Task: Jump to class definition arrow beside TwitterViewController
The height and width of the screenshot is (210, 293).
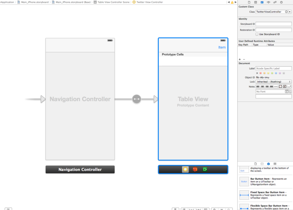Action: (286, 12)
